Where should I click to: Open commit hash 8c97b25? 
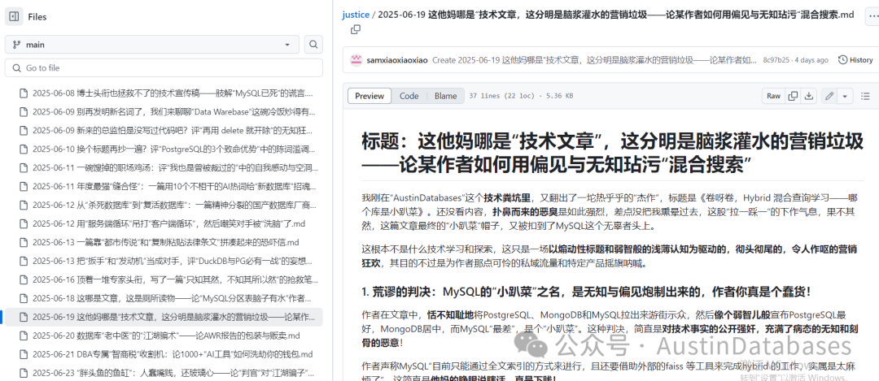point(776,60)
